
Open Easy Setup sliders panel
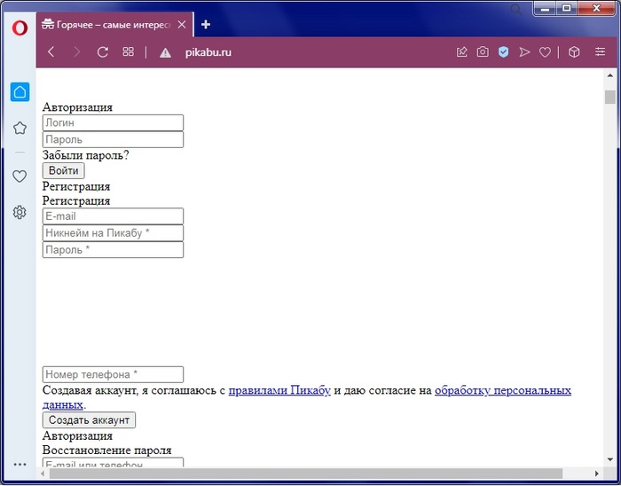pos(600,51)
